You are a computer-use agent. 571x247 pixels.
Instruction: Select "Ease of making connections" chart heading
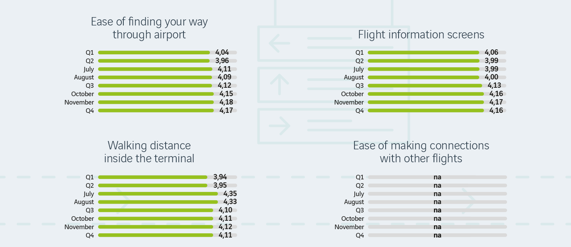[421, 152]
